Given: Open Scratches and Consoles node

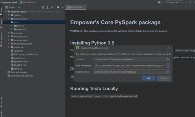Looking at the screenshot, I should point(22,76).
